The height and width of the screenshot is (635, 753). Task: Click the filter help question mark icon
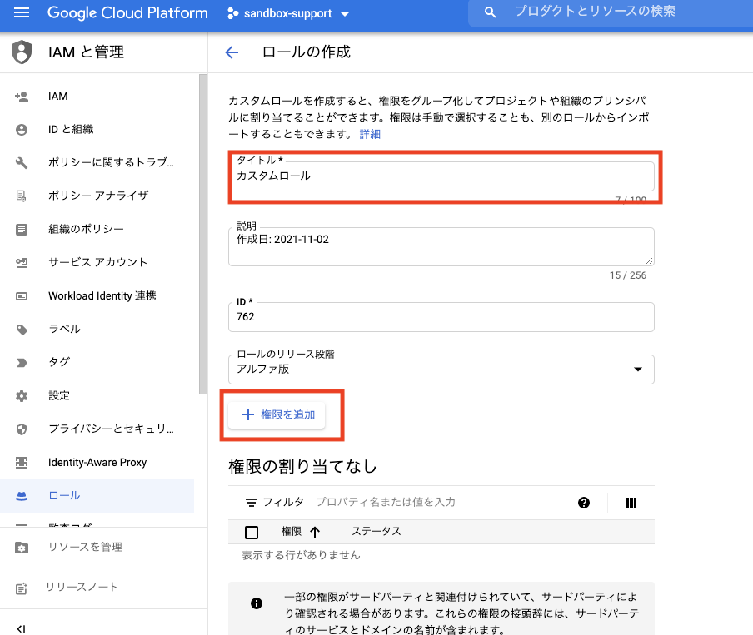pos(583,503)
